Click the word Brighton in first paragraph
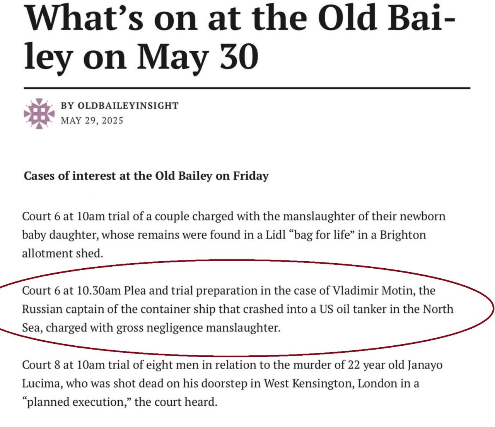The height and width of the screenshot is (427, 495). click(403, 235)
